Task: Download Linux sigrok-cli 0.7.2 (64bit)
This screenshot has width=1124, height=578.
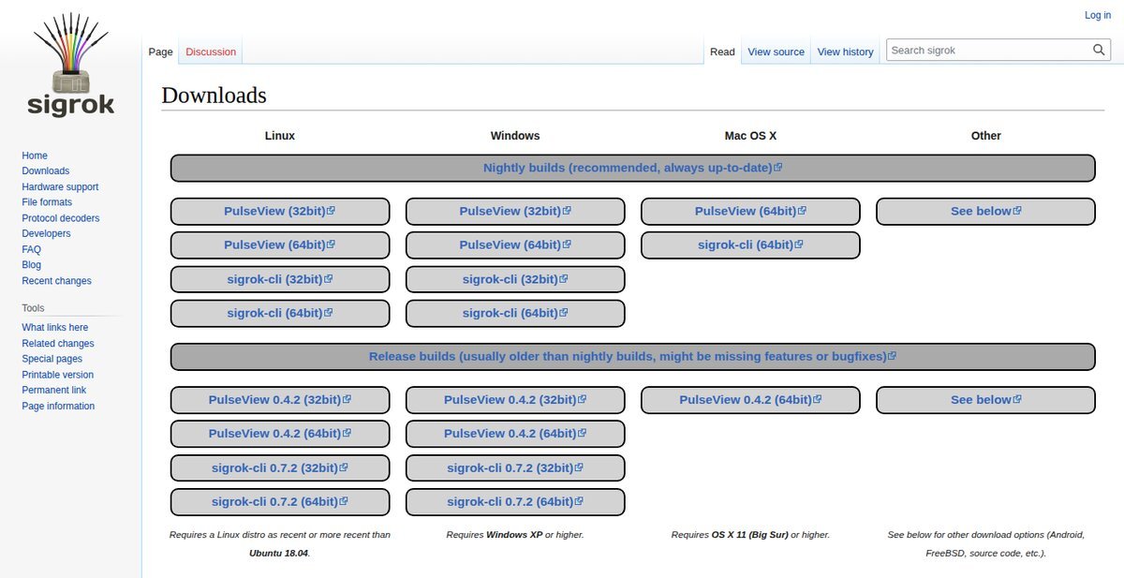Action: pos(279,501)
